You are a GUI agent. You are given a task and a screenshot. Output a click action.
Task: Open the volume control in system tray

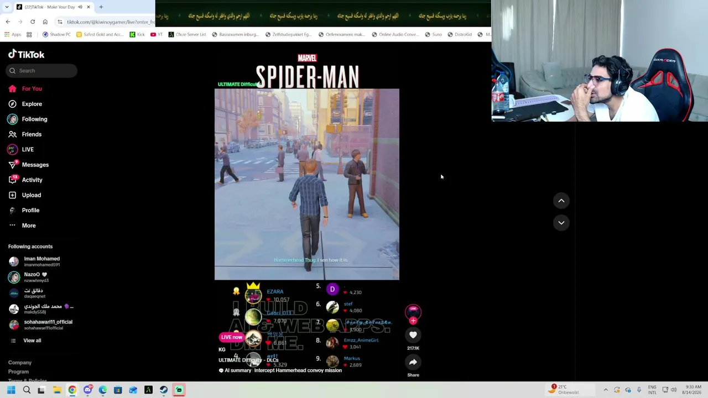[x=674, y=390]
